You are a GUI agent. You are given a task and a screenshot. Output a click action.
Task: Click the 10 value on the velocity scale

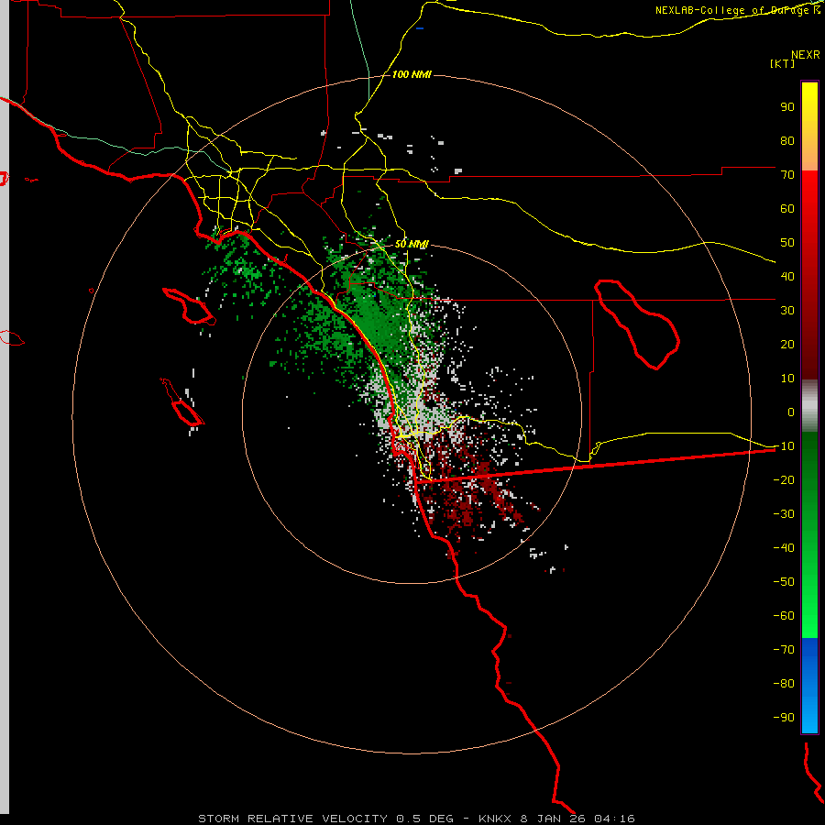(787, 379)
